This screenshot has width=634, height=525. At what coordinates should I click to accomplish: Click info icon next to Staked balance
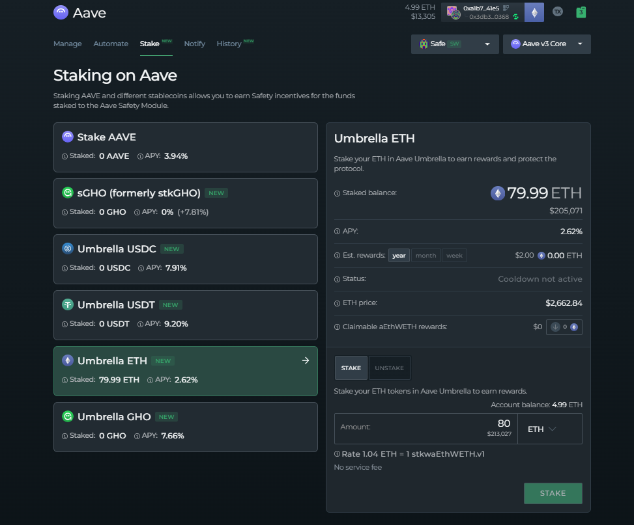[x=337, y=193]
